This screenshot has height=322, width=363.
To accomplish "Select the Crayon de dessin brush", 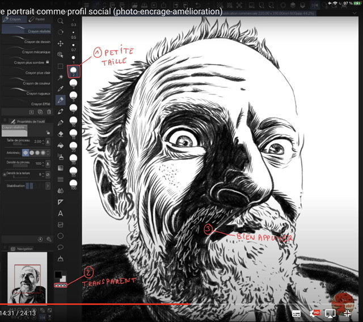I will coord(36,41).
